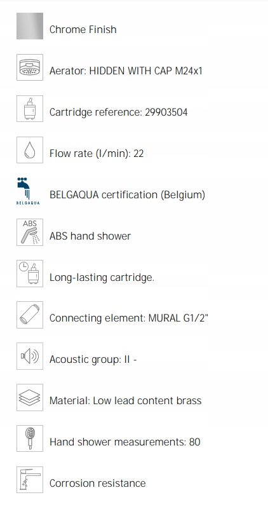Screen dimensions: 268x516
Task: Select the Chrome Finish text
Action: coord(83,30)
